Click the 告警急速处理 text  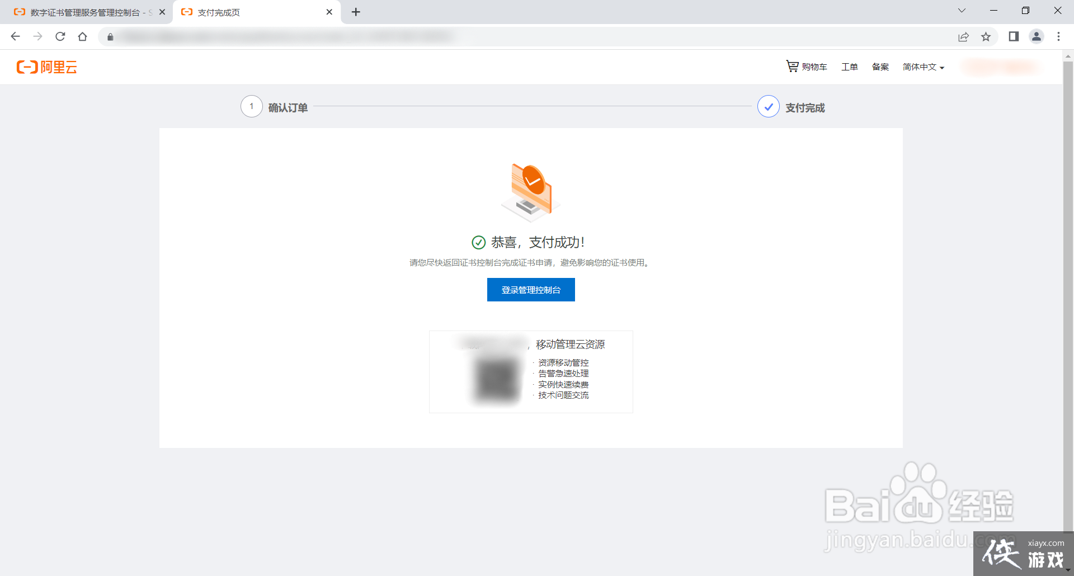coord(563,374)
